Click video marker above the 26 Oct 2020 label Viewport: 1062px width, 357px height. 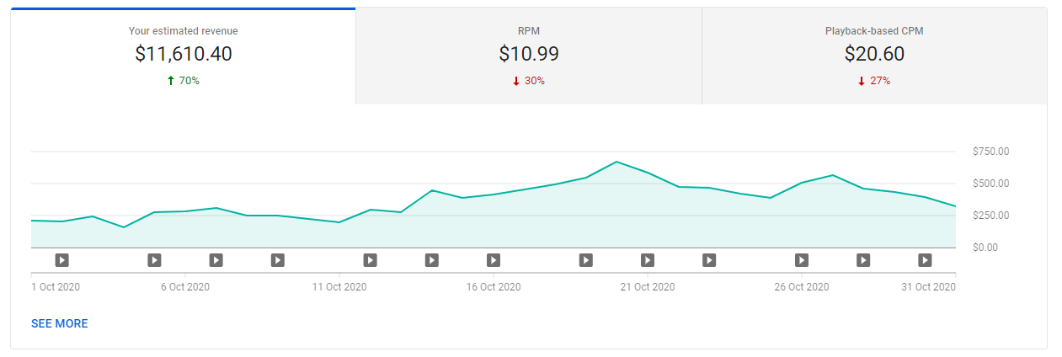802,260
